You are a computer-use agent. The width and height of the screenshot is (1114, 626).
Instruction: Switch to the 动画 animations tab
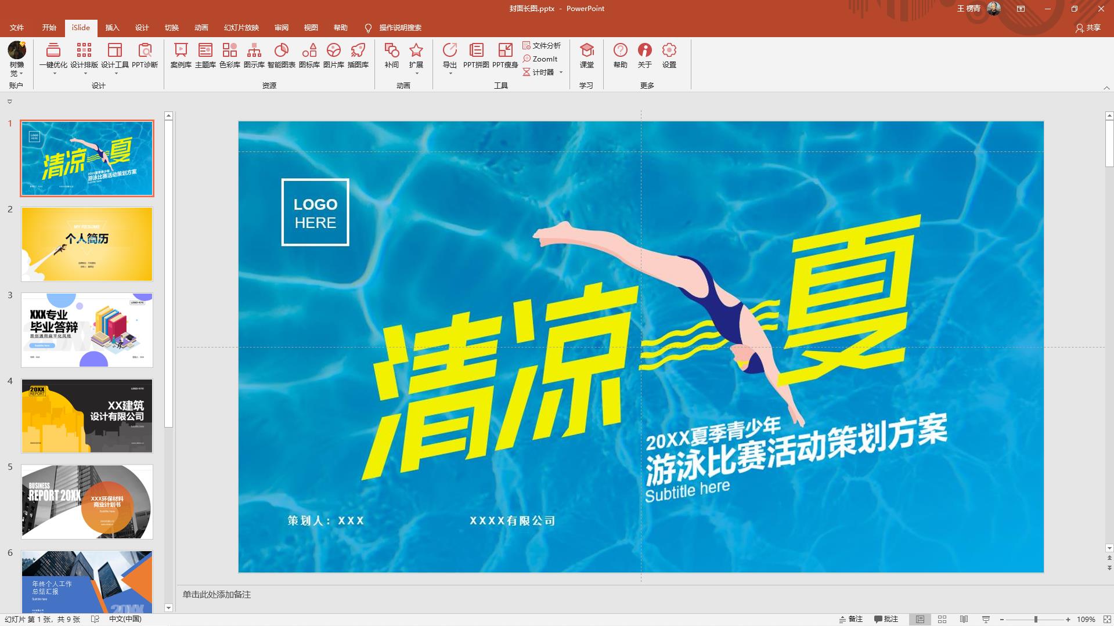tap(201, 27)
